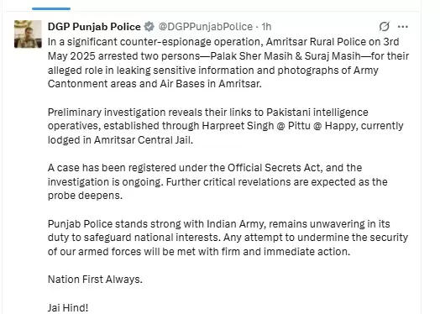Open the post via 1h timestamp
The height and width of the screenshot is (314, 440).
266,27
